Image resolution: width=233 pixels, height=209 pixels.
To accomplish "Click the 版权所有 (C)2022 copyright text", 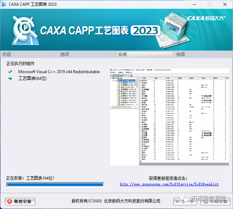I will tap(116, 201).
